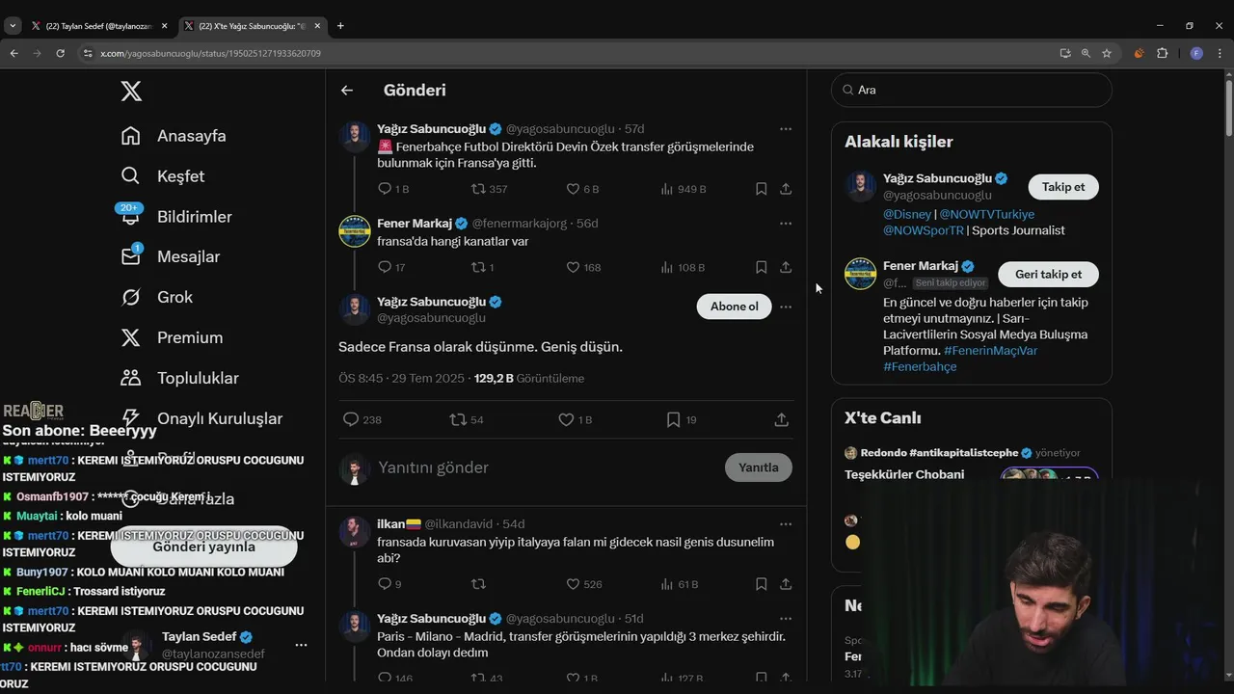Screen dimensions: 1234x694
Task: Open #FenerinMaçıVar hashtag
Action: pyautogui.click(x=990, y=351)
